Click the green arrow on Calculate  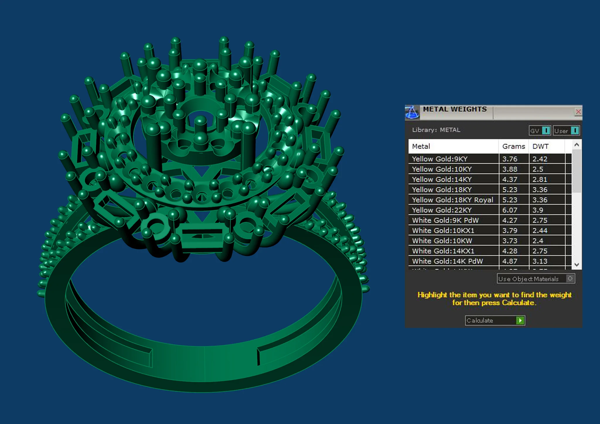(x=520, y=321)
